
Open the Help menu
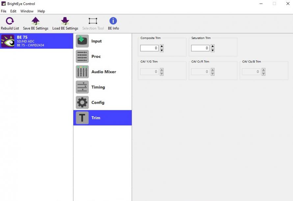pos(41,11)
